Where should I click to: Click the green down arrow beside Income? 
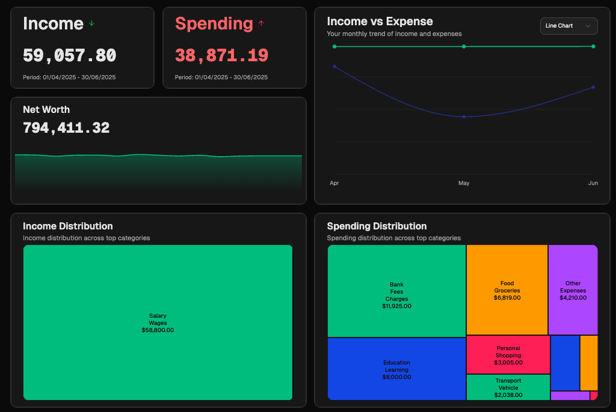(x=92, y=23)
